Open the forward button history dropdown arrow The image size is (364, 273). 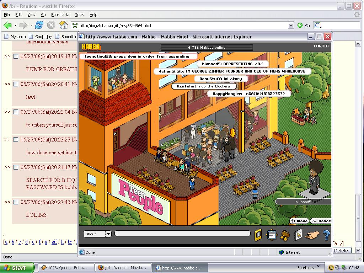[31, 25]
